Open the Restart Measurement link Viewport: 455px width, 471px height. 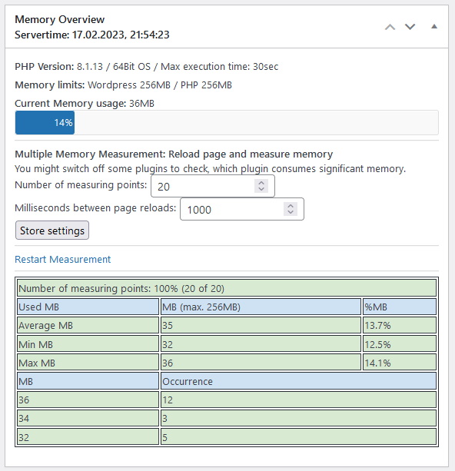point(62,259)
